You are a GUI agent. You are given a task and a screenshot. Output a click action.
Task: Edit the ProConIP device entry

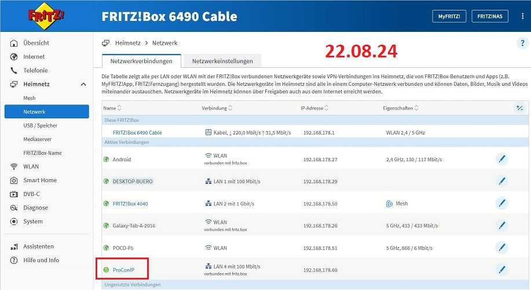tap(502, 270)
